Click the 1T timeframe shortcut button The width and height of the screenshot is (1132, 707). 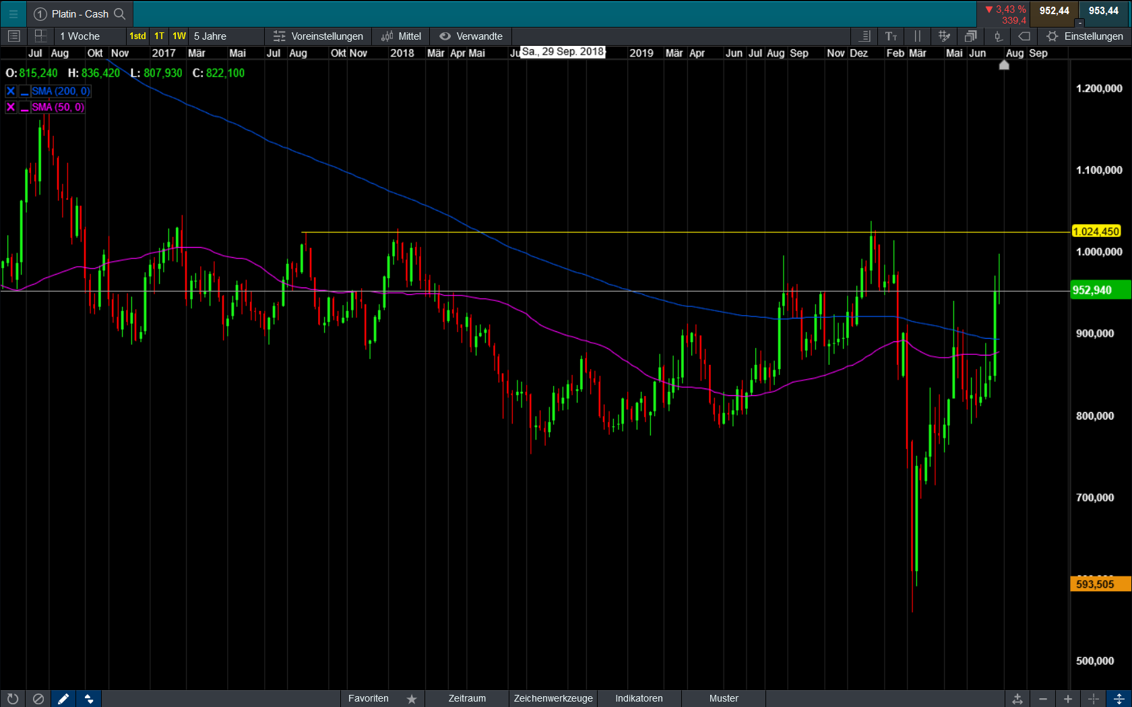click(159, 36)
